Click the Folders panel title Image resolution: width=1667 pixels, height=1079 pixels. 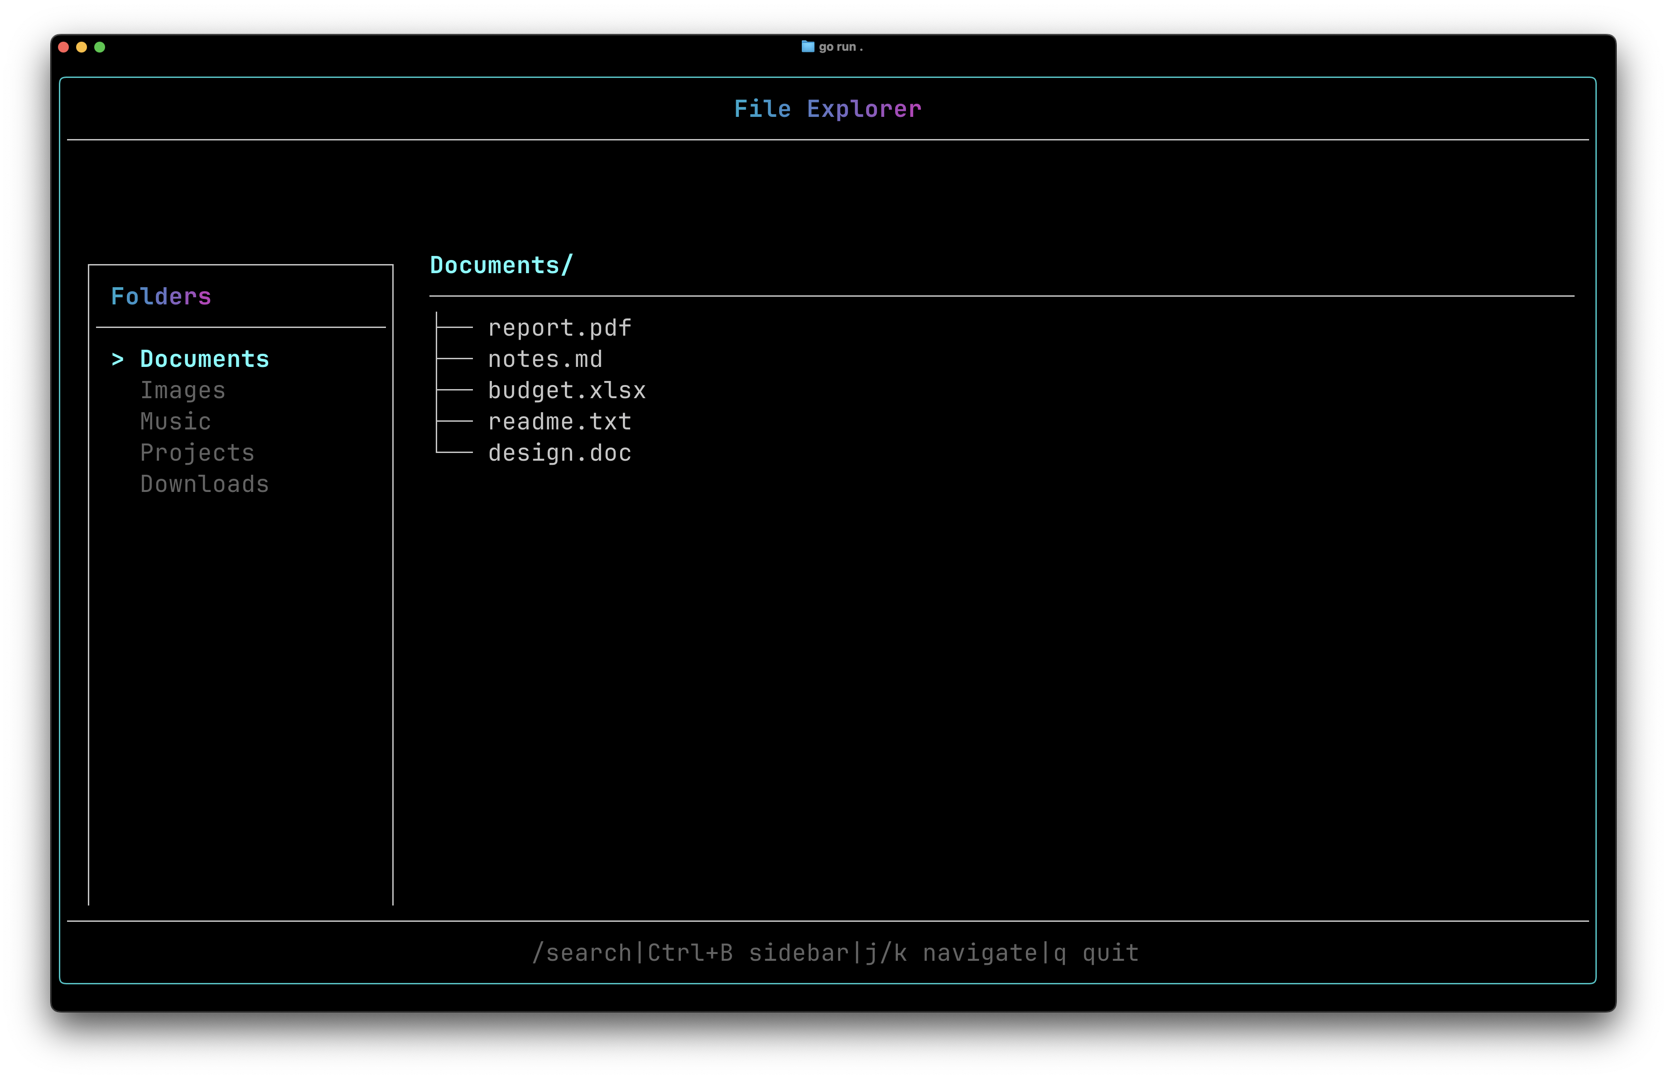[161, 296]
